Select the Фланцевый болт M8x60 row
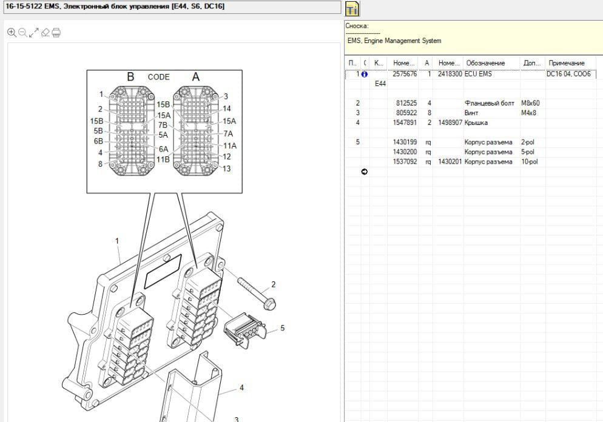 (489, 103)
